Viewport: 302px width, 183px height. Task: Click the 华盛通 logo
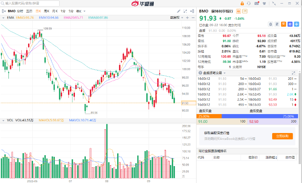(x=143, y=4)
